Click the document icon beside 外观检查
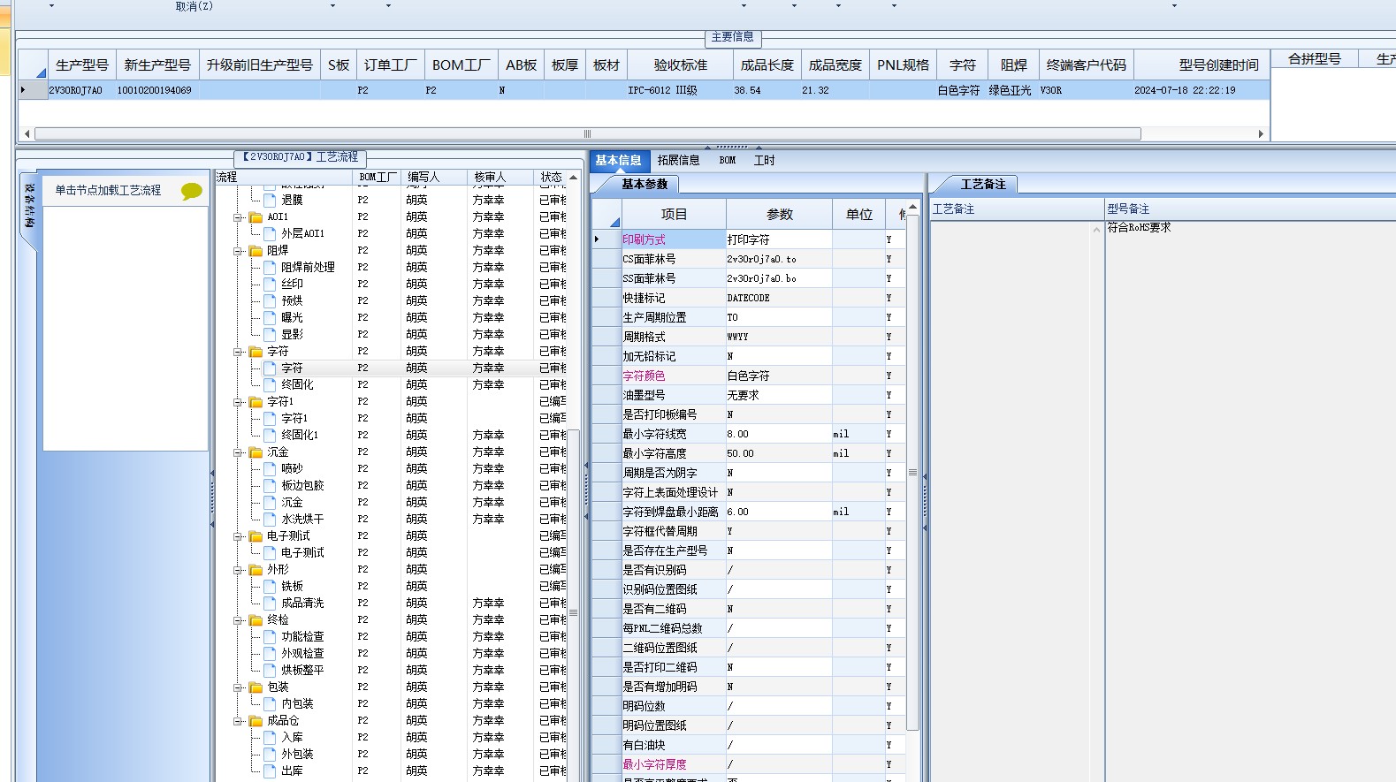 pos(271,654)
